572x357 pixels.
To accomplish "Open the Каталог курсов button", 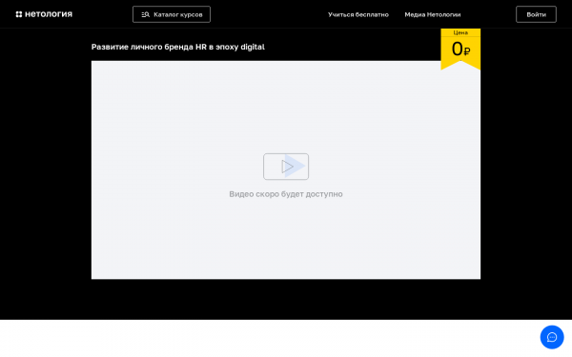I will pos(172,14).
